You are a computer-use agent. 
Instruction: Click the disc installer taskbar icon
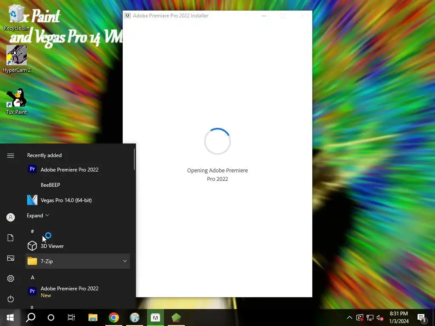coord(135,318)
